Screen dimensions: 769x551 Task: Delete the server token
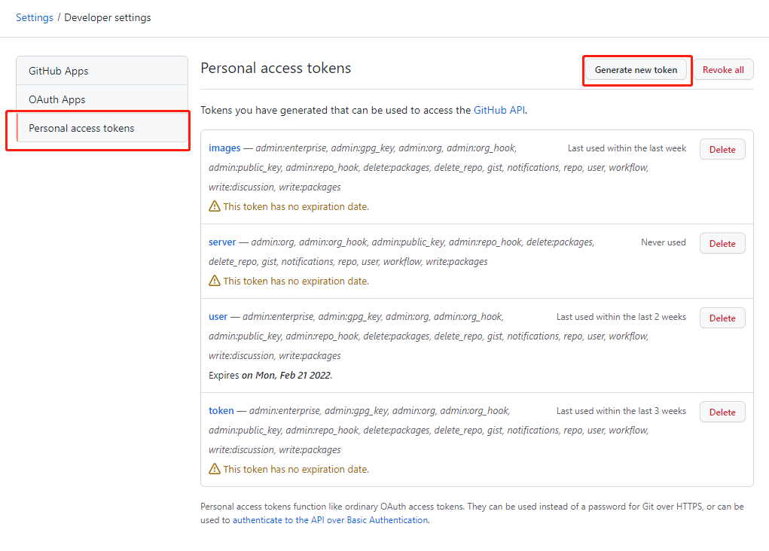(x=722, y=243)
